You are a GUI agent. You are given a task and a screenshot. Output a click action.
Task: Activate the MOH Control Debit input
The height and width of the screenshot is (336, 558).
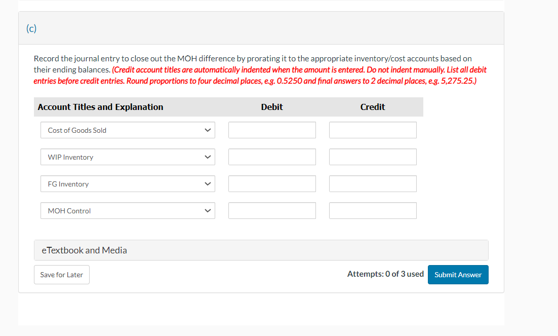[x=272, y=211]
